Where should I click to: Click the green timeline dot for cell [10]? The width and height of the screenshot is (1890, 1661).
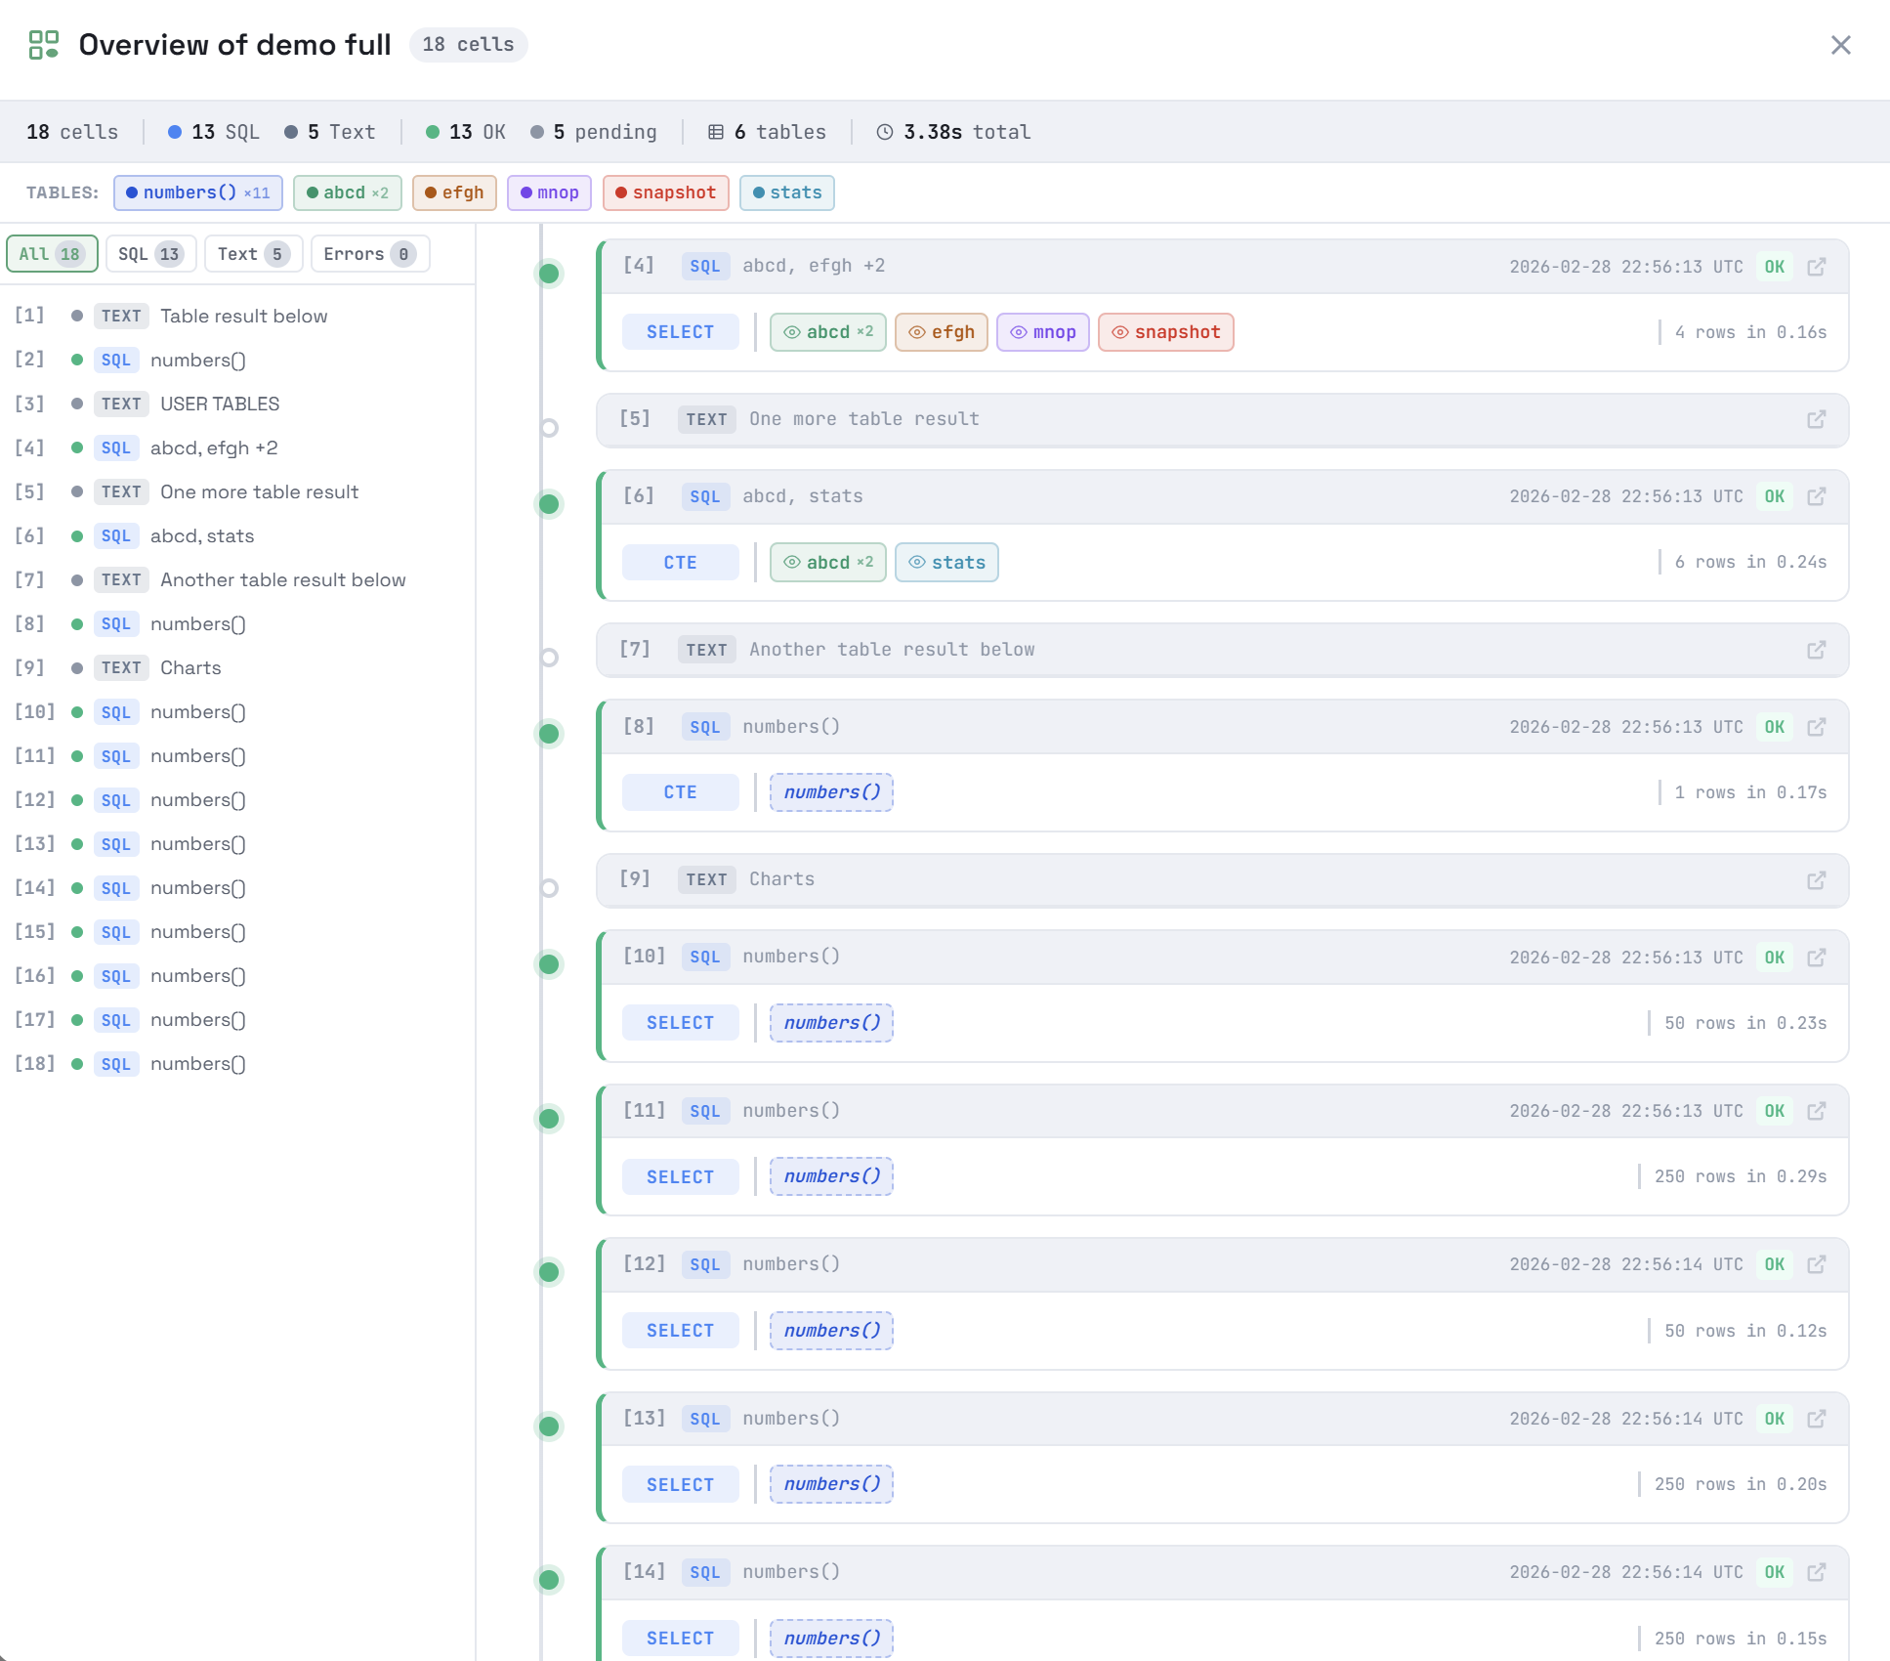(x=550, y=964)
